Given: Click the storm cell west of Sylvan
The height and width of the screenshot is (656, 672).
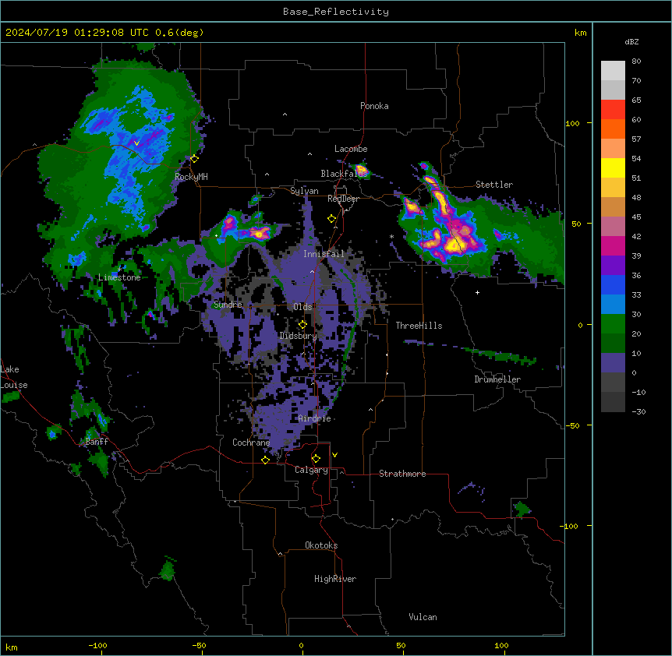Looking at the screenshot, I should (x=257, y=233).
